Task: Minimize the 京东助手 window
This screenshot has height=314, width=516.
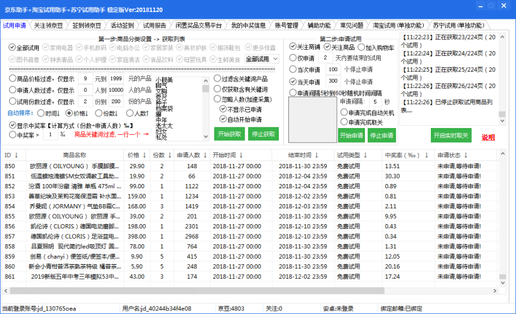Action: coord(481,5)
